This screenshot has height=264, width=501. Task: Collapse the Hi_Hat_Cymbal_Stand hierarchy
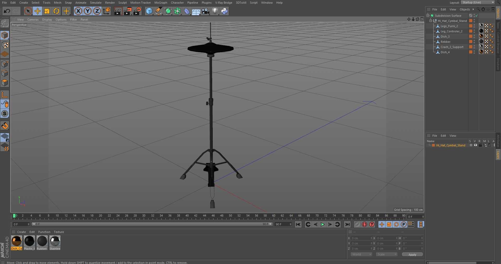[x=431, y=21]
